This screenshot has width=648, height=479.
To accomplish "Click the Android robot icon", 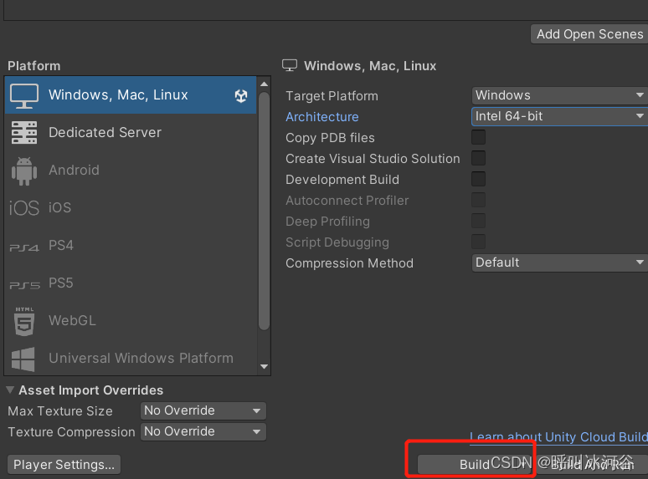I will click(x=24, y=171).
